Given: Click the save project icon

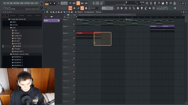Looking at the screenshot, I should 163,3.
